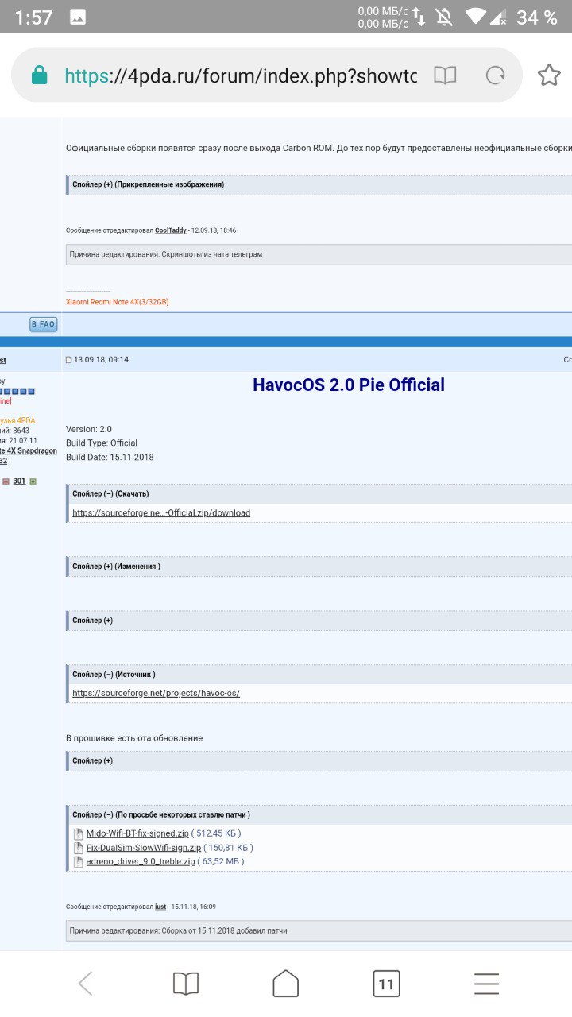The width and height of the screenshot is (572, 1017).
Task: Expand the Изменения spoiler
Action: tap(318, 567)
